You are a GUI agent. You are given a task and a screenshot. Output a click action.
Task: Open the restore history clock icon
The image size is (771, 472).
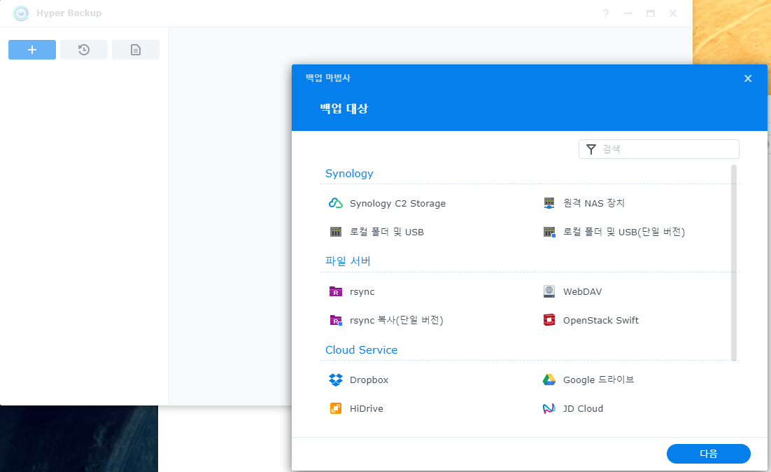(83, 50)
